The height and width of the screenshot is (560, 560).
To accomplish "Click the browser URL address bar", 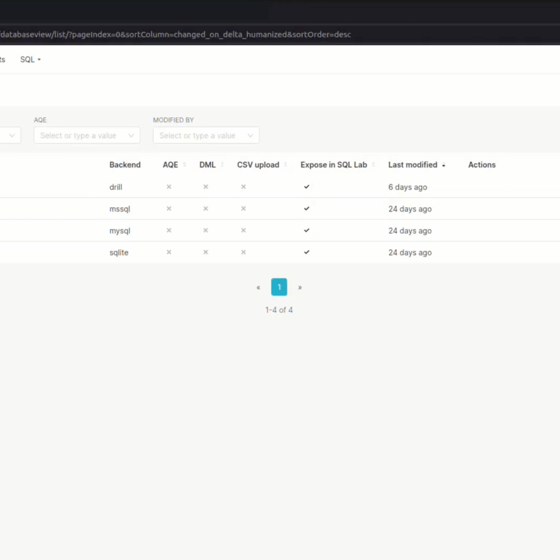I will click(x=229, y=34).
